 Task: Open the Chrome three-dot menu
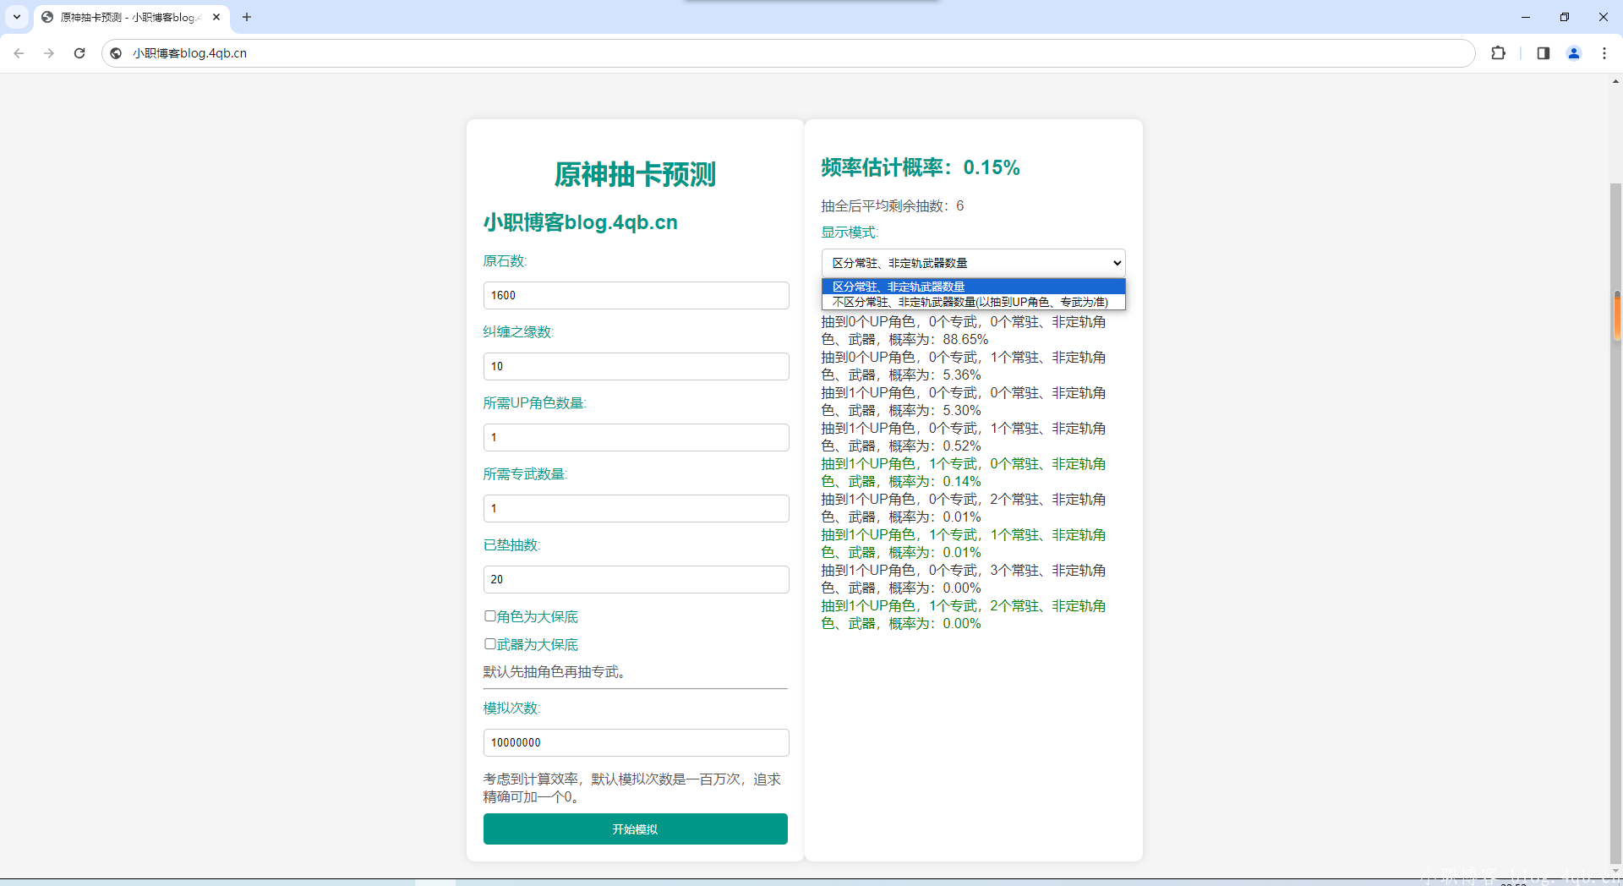(x=1604, y=53)
